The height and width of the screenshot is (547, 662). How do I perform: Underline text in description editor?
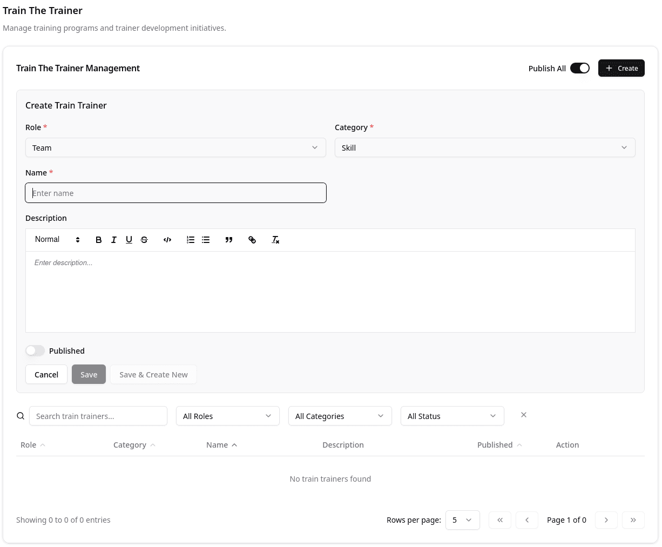pos(129,240)
